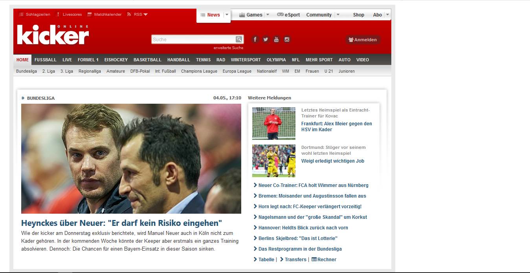The height and width of the screenshot is (273, 530).
Task: Click into the Suche search field
Action: (193, 39)
